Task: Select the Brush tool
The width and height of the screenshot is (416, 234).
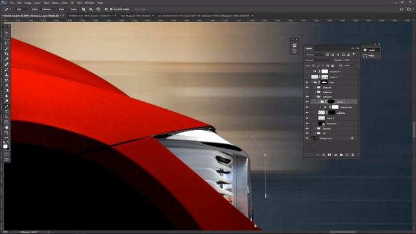Action: point(6,70)
